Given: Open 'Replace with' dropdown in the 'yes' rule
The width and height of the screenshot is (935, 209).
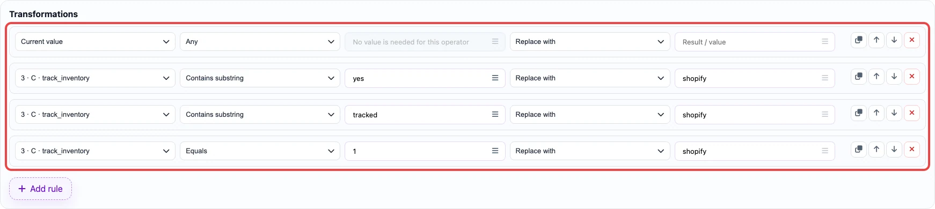Looking at the screenshot, I should pos(590,78).
